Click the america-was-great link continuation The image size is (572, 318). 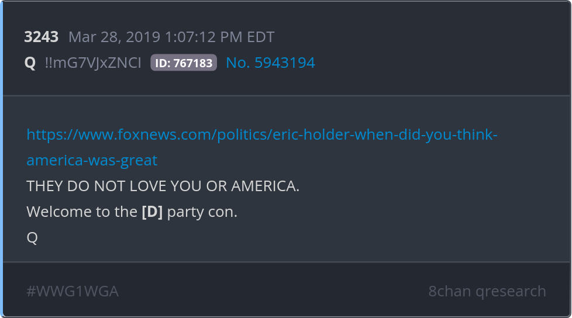[92, 160]
